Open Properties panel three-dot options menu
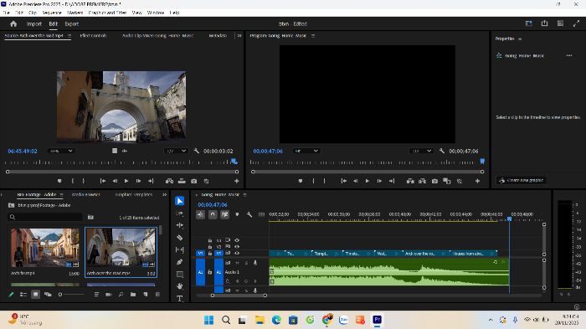Screen dimensions: 586x329 point(568,56)
